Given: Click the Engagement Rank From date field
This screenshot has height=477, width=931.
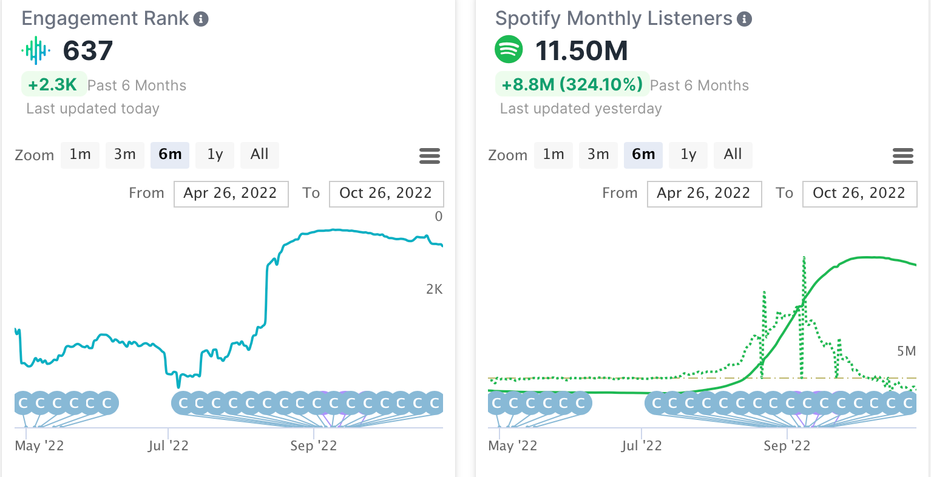Looking at the screenshot, I should pyautogui.click(x=231, y=194).
